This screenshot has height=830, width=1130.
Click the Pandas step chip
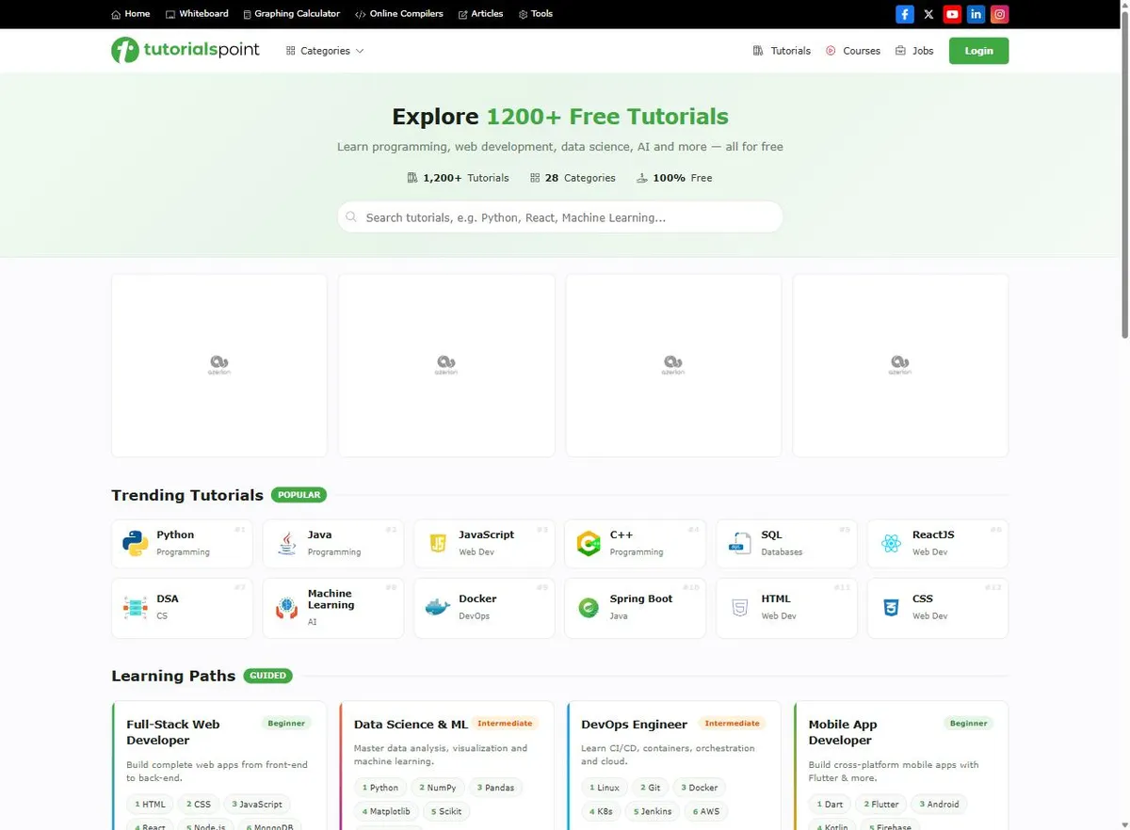[x=495, y=788]
